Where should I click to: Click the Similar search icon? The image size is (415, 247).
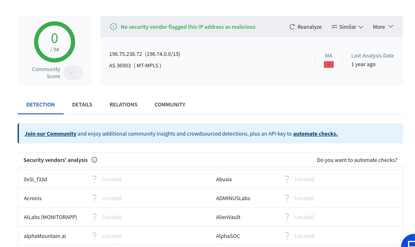(334, 27)
